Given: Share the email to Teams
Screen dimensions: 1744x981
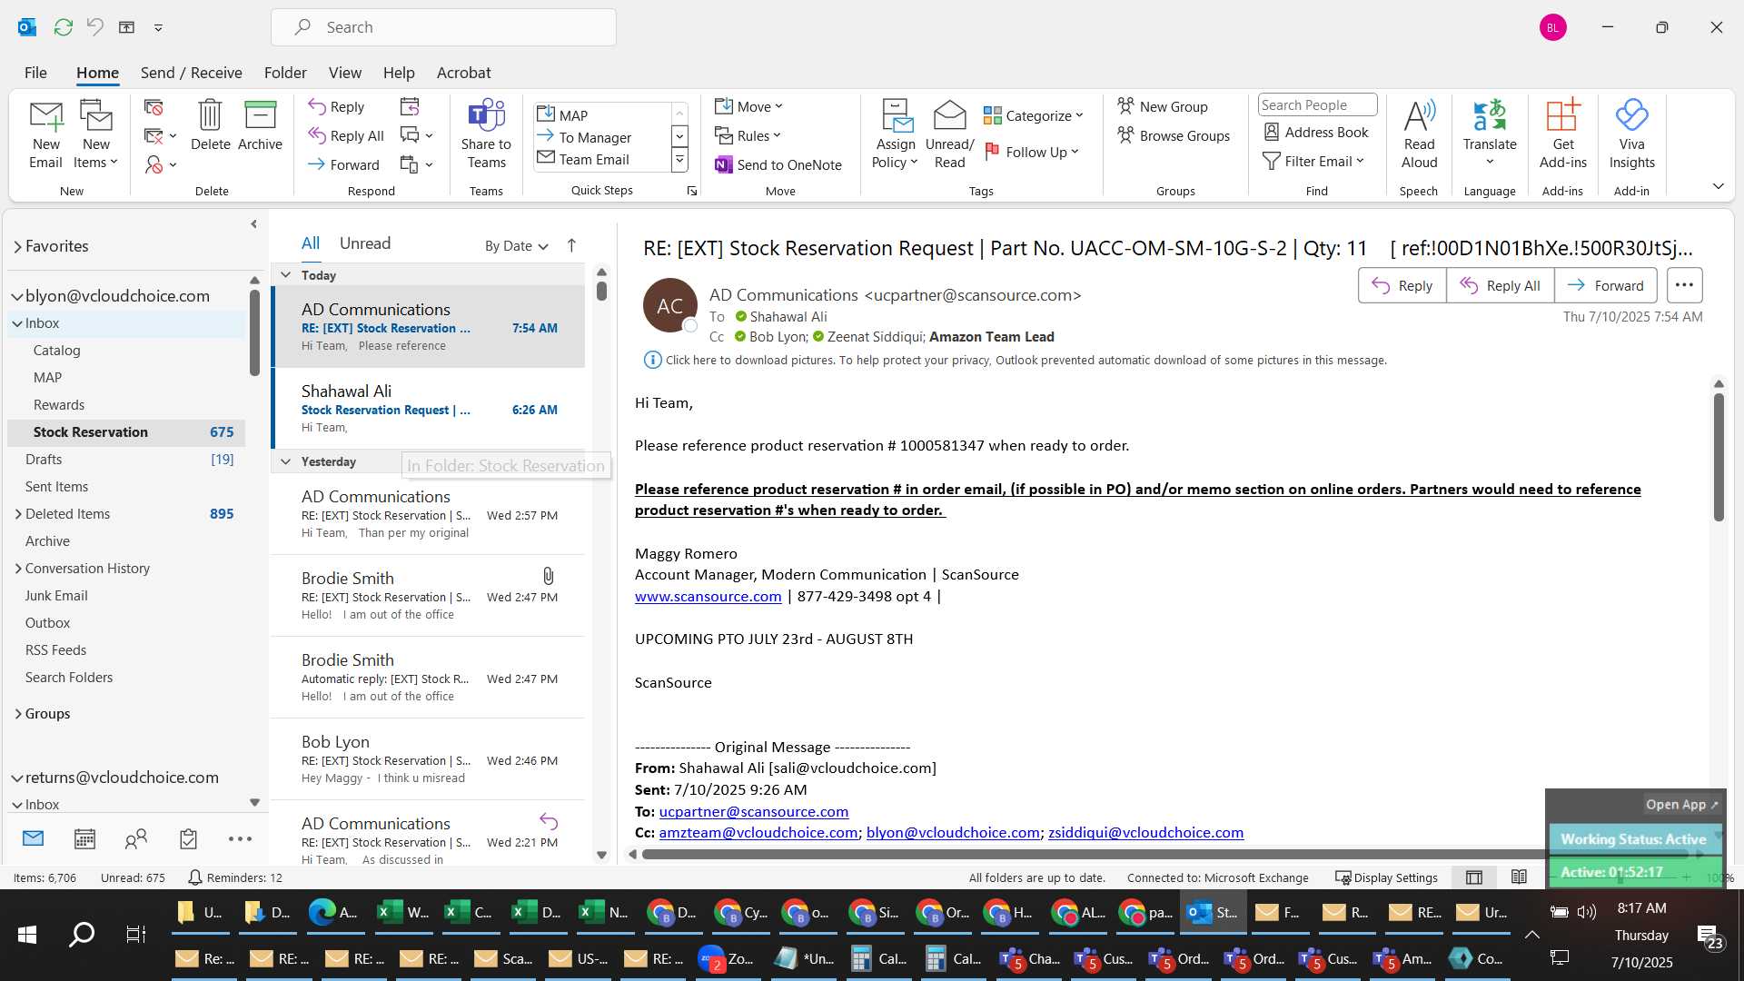Looking at the screenshot, I should pos(486,134).
